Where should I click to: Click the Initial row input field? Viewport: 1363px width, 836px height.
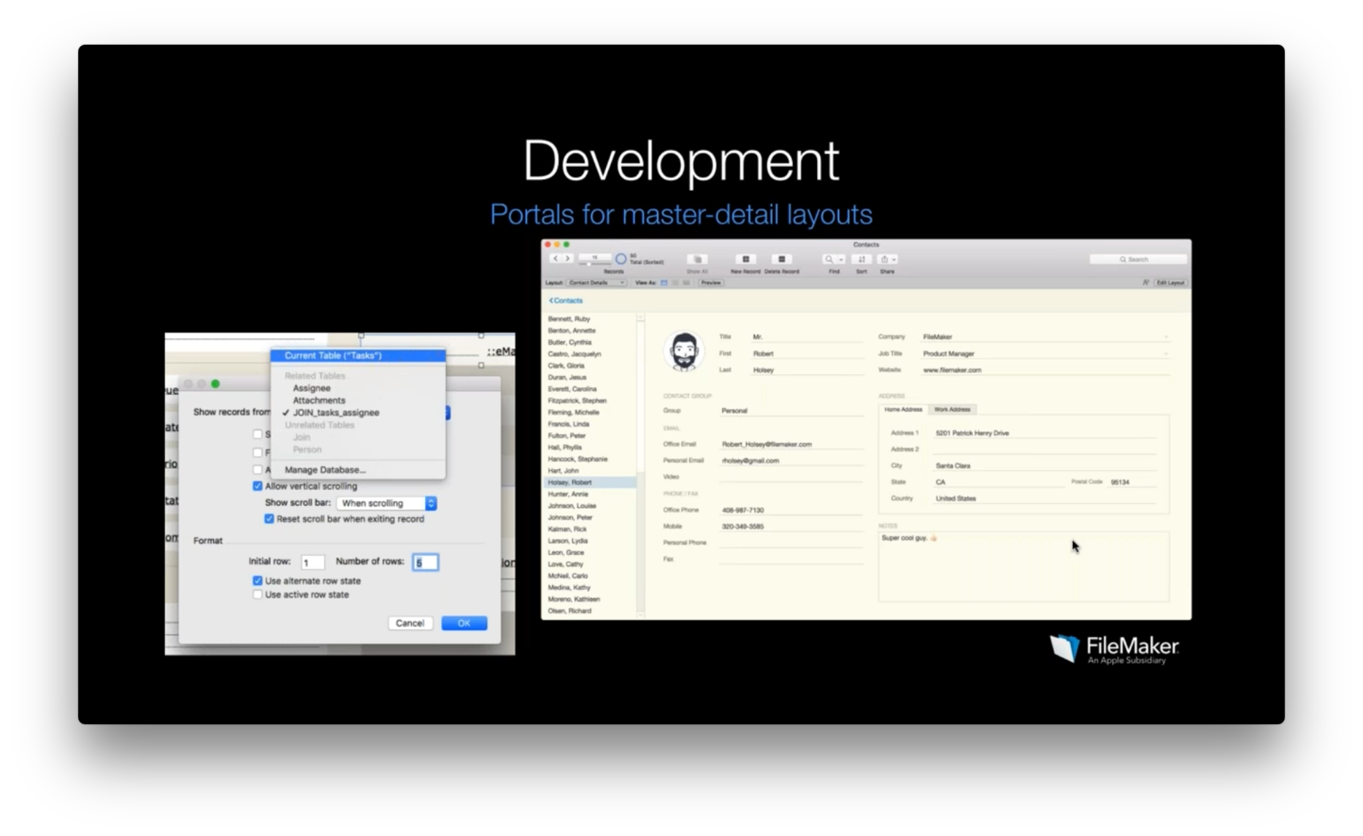coord(312,562)
